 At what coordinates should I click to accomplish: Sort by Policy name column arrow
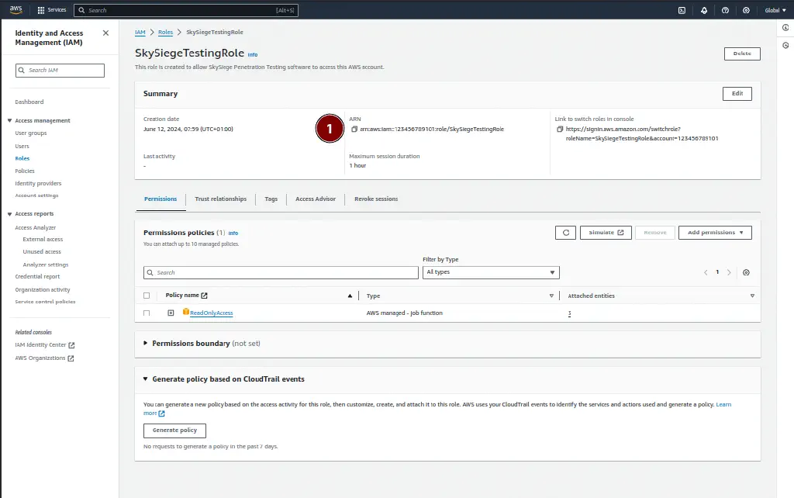(350, 296)
